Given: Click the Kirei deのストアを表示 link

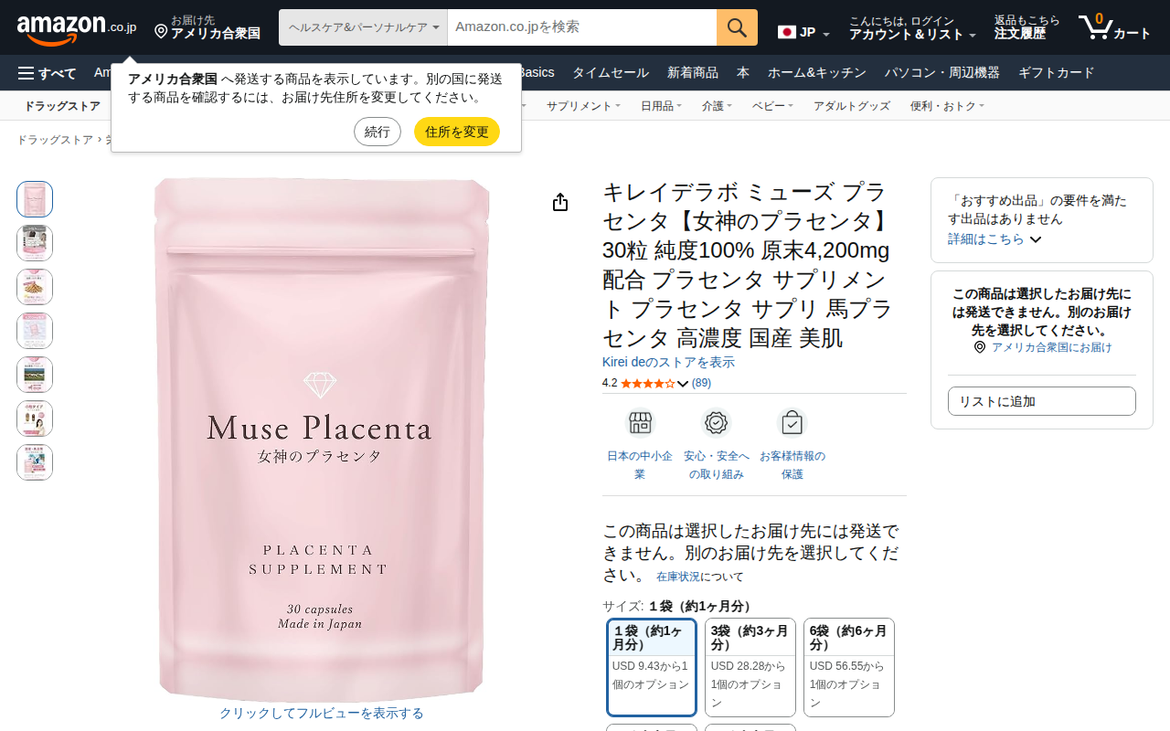Looking at the screenshot, I should click(x=668, y=362).
